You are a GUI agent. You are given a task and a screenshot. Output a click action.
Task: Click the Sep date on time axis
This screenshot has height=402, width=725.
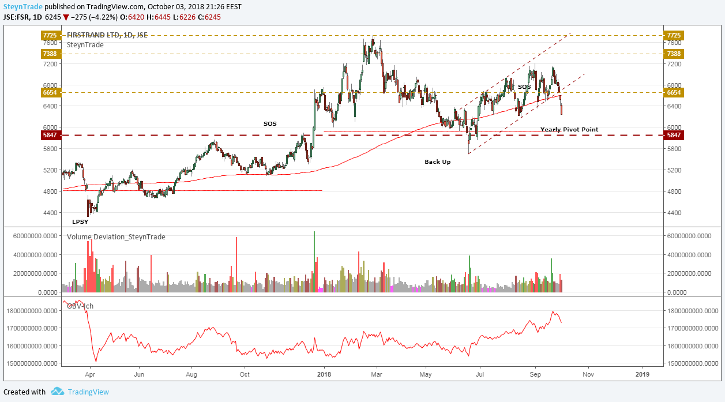pos(535,374)
